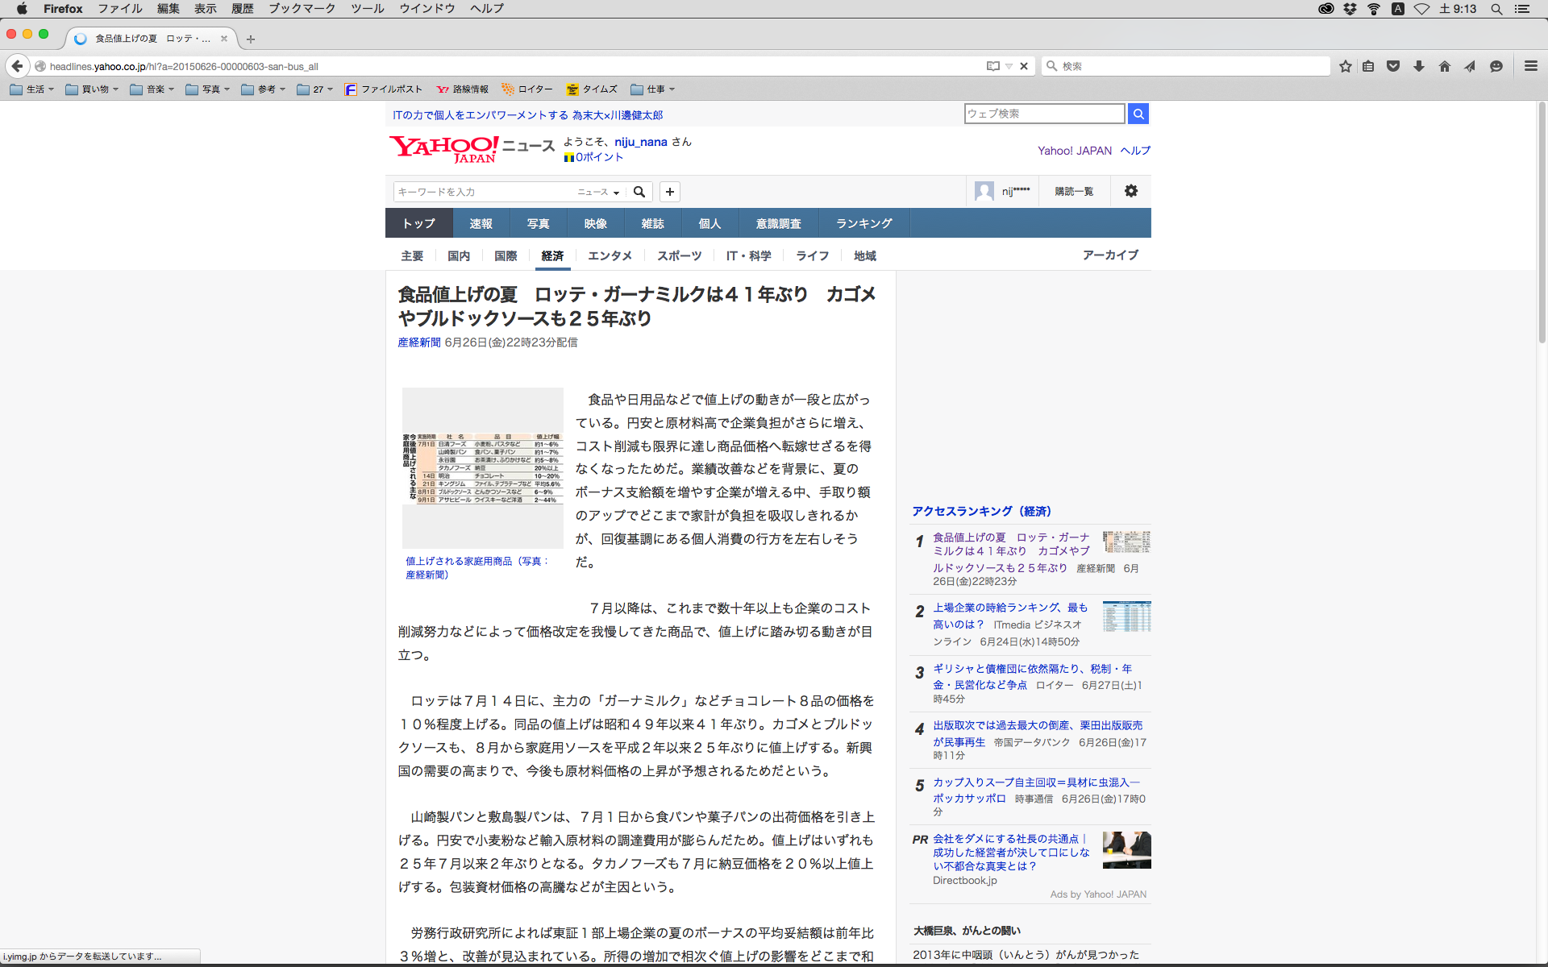The height and width of the screenshot is (967, 1548).
Task: Click Yahoo settings gear icon
Action: (x=1130, y=191)
